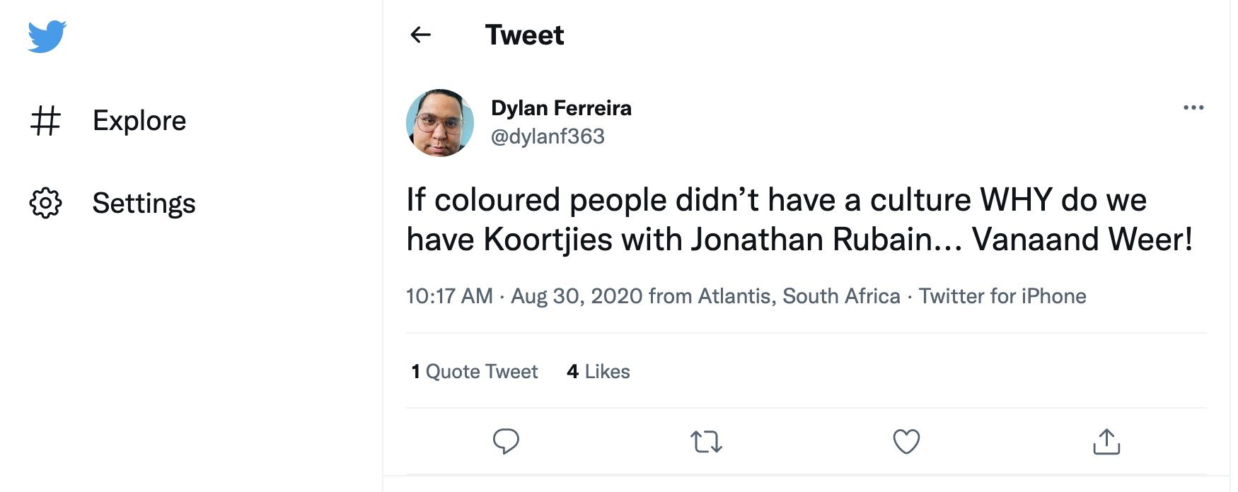Click the Explore hashtag icon
Screen dimensions: 1238x492
pyautogui.click(x=45, y=121)
